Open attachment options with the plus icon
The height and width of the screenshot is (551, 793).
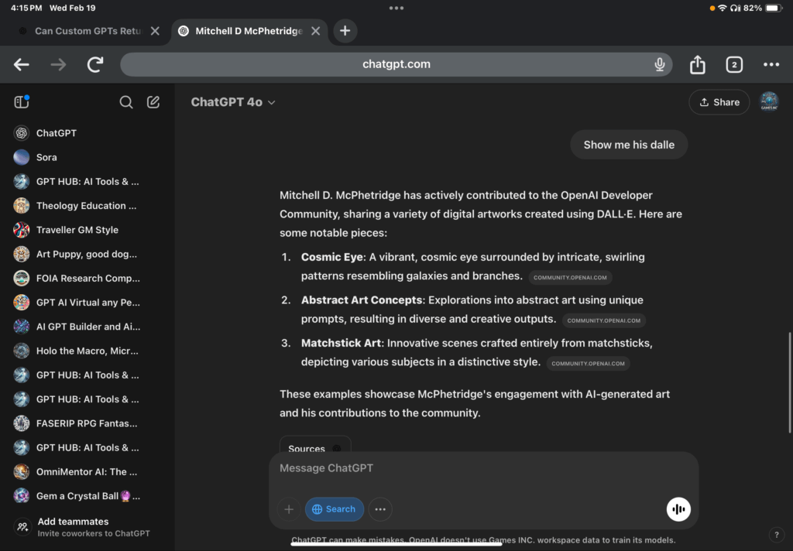pos(289,509)
